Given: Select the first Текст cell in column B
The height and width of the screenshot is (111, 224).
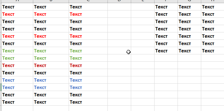Looking at the screenshot, I should pos(51,7).
